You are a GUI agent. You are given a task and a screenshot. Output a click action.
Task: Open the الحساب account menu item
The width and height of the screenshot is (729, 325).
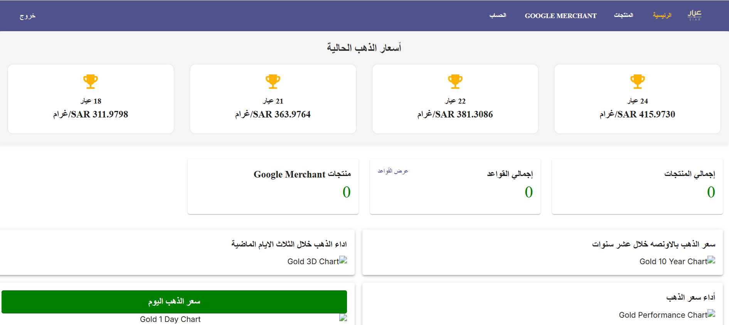[498, 15]
